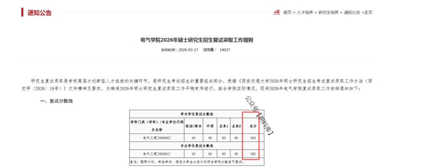
Task: Click 正文 at end of breadcrumb
Action: [x=368, y=12]
